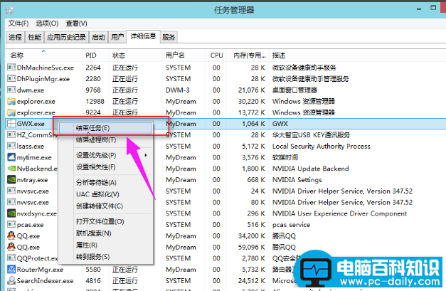The width and height of the screenshot is (446, 291).
Task: Switch to the 应用历史记录 tab
Action: [x=66, y=37]
